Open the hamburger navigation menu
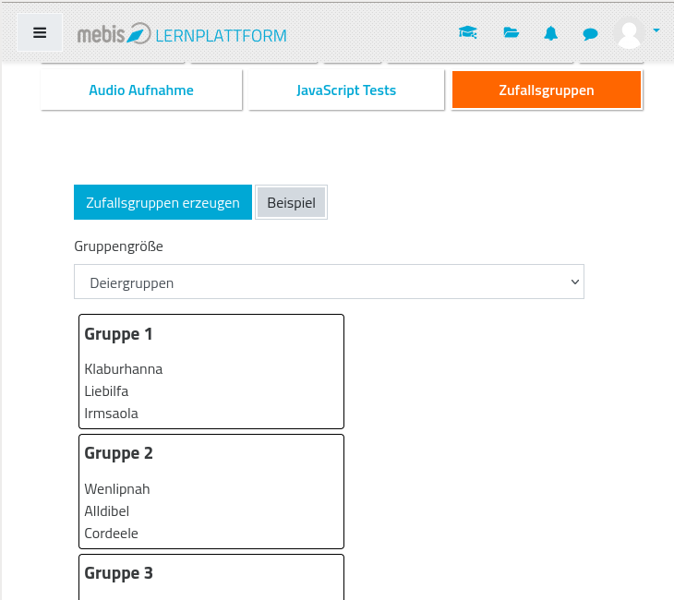This screenshot has width=674, height=600. coord(40,32)
